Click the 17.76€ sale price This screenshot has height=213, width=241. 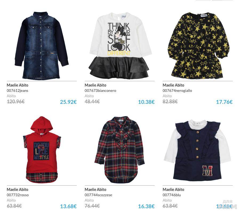click(x=224, y=102)
